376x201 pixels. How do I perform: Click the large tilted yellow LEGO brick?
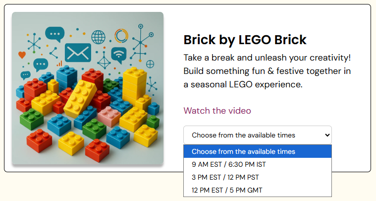tap(79, 98)
